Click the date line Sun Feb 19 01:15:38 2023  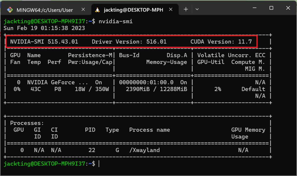point(44,28)
